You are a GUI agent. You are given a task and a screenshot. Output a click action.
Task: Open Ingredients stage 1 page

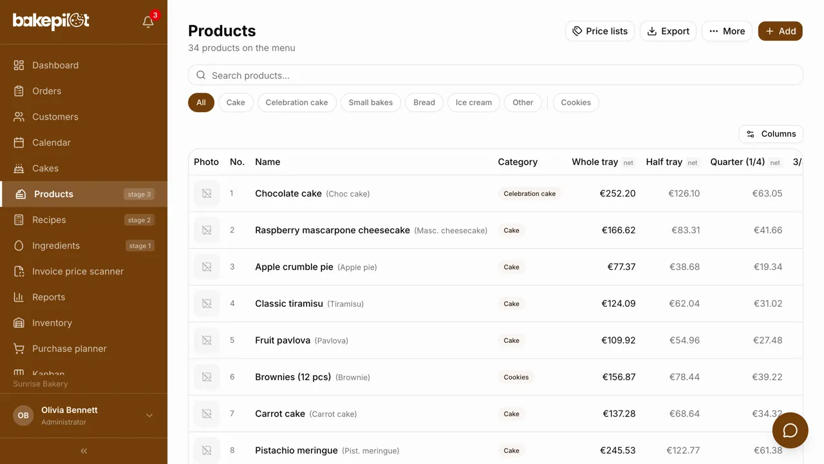(84, 246)
